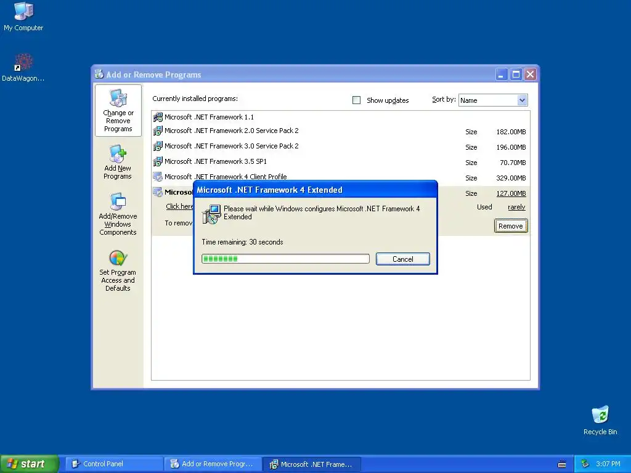
Task: Switch to Control Panel taskbar button
Action: [x=114, y=464]
